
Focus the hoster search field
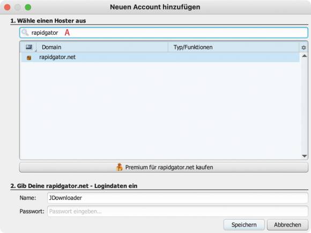(x=164, y=33)
